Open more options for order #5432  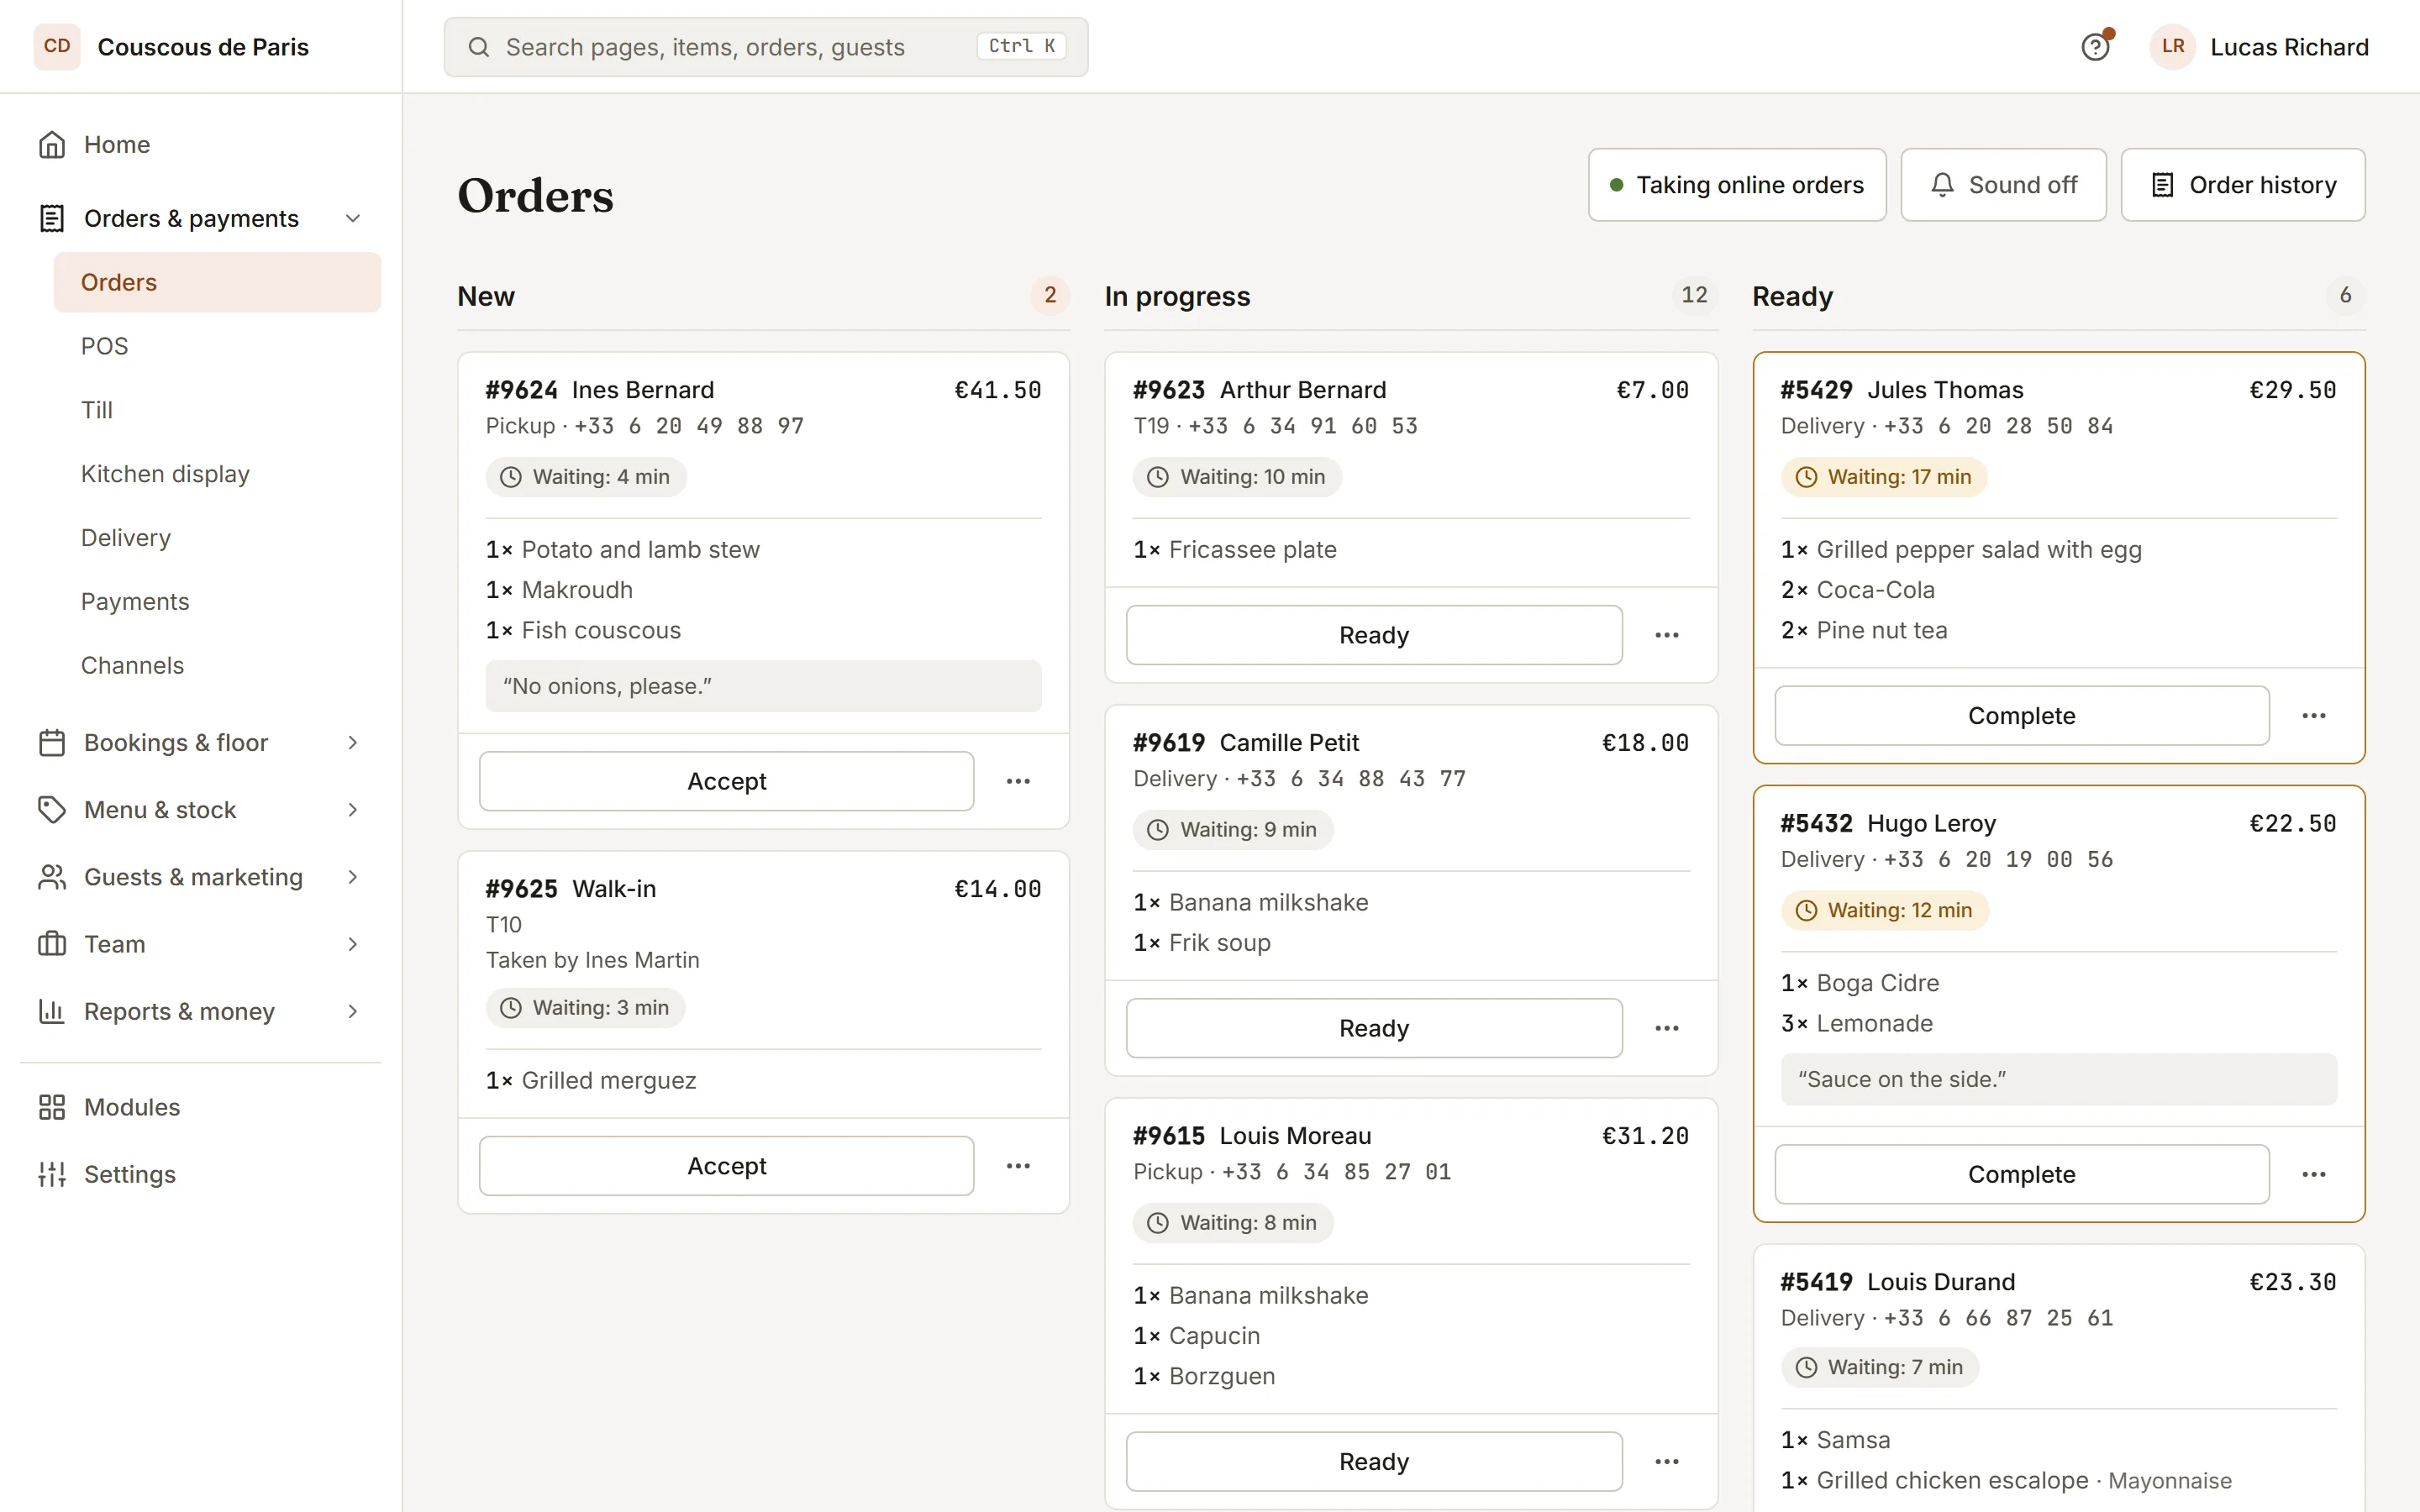pos(2313,1174)
